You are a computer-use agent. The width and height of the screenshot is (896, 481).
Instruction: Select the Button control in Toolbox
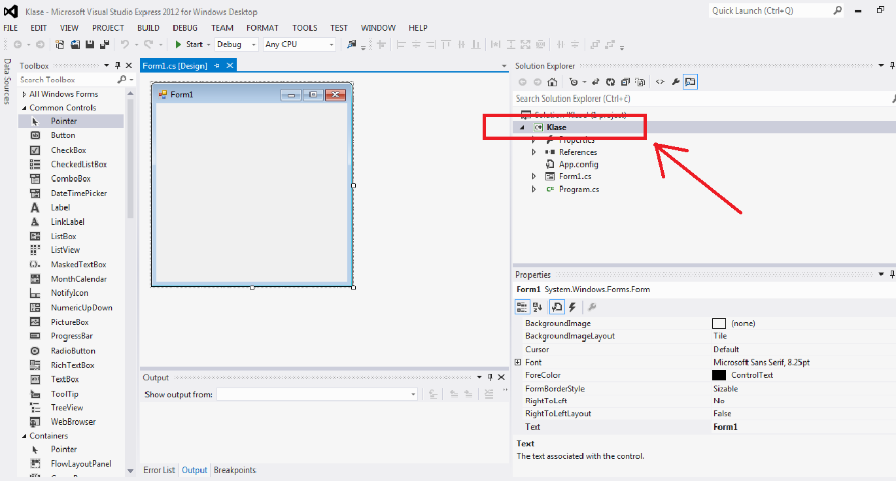click(x=63, y=135)
